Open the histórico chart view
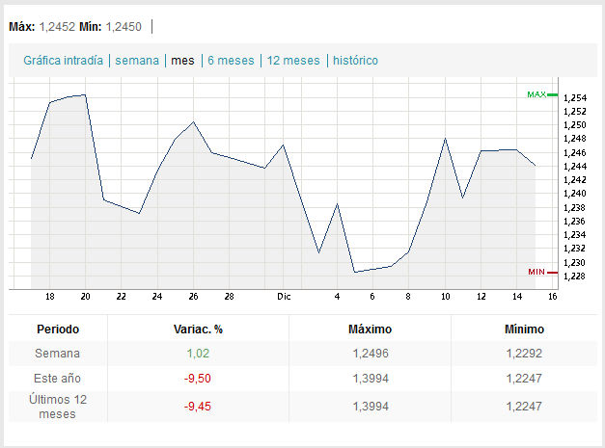Screen dimensions: 605x448 pos(355,60)
